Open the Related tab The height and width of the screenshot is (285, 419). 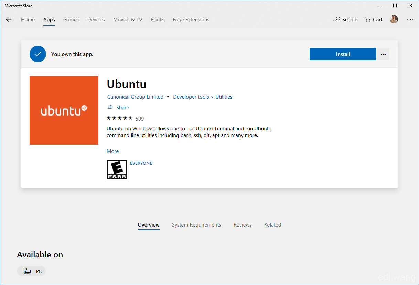pyautogui.click(x=272, y=225)
